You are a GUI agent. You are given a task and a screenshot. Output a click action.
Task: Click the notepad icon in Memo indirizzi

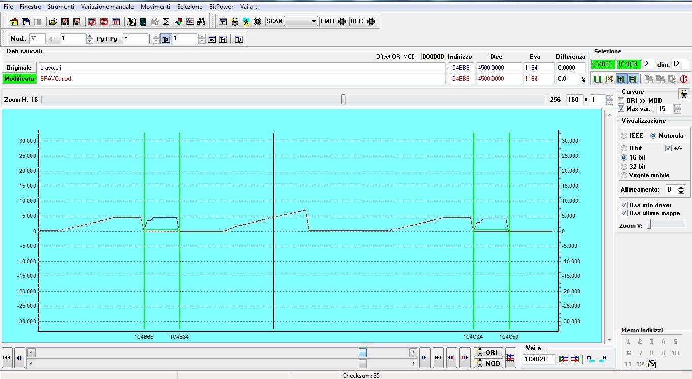pos(652,364)
